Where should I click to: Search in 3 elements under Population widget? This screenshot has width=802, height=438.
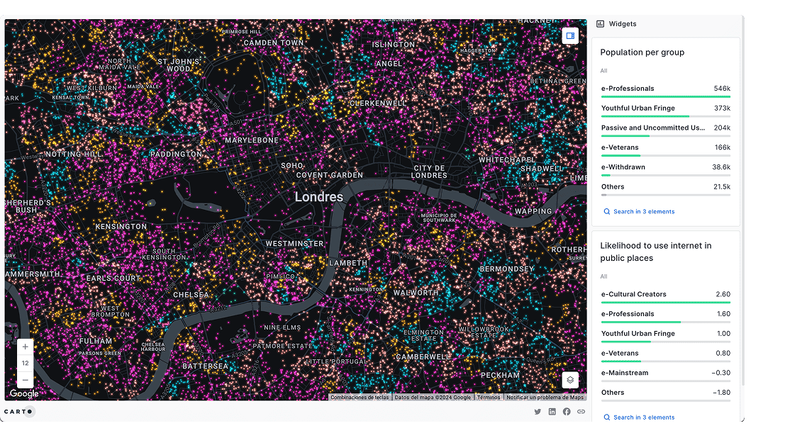pyautogui.click(x=639, y=212)
